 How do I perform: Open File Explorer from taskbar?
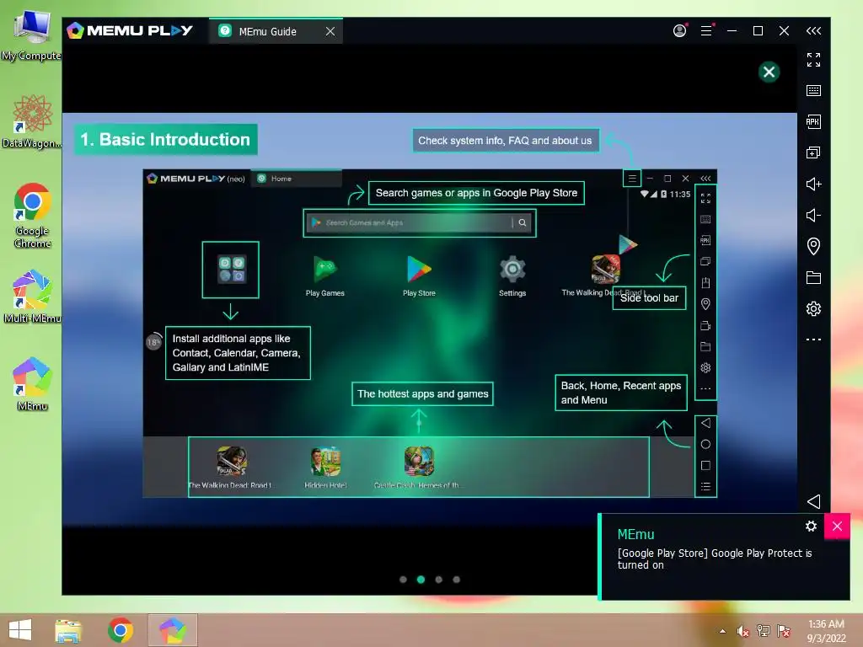pyautogui.click(x=68, y=630)
